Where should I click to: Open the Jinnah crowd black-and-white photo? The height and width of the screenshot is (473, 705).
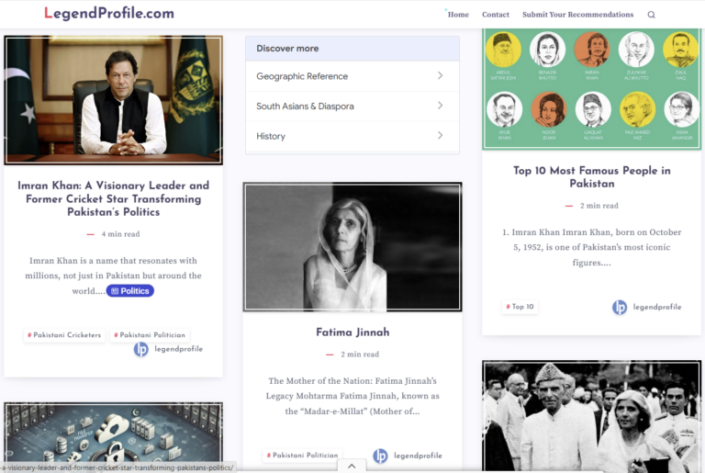592,416
